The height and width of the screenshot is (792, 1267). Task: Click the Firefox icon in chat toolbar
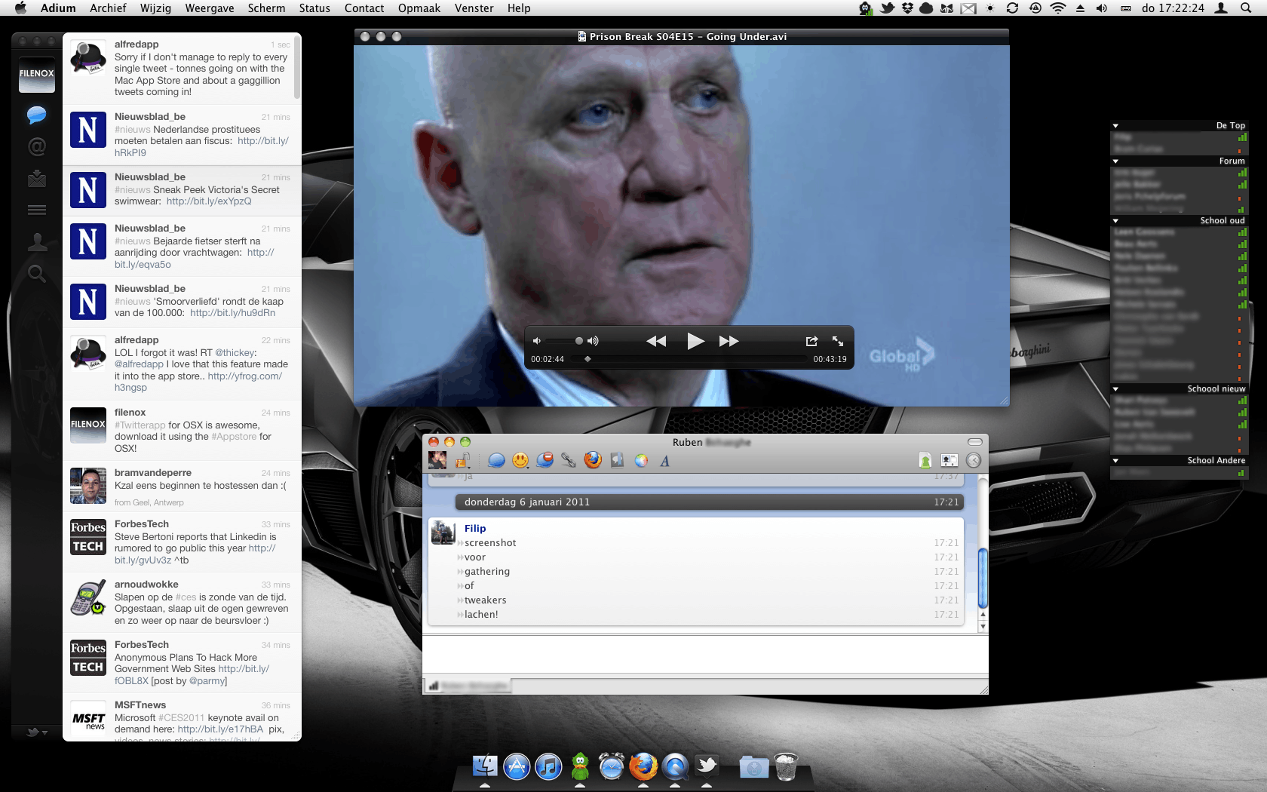[x=593, y=460]
